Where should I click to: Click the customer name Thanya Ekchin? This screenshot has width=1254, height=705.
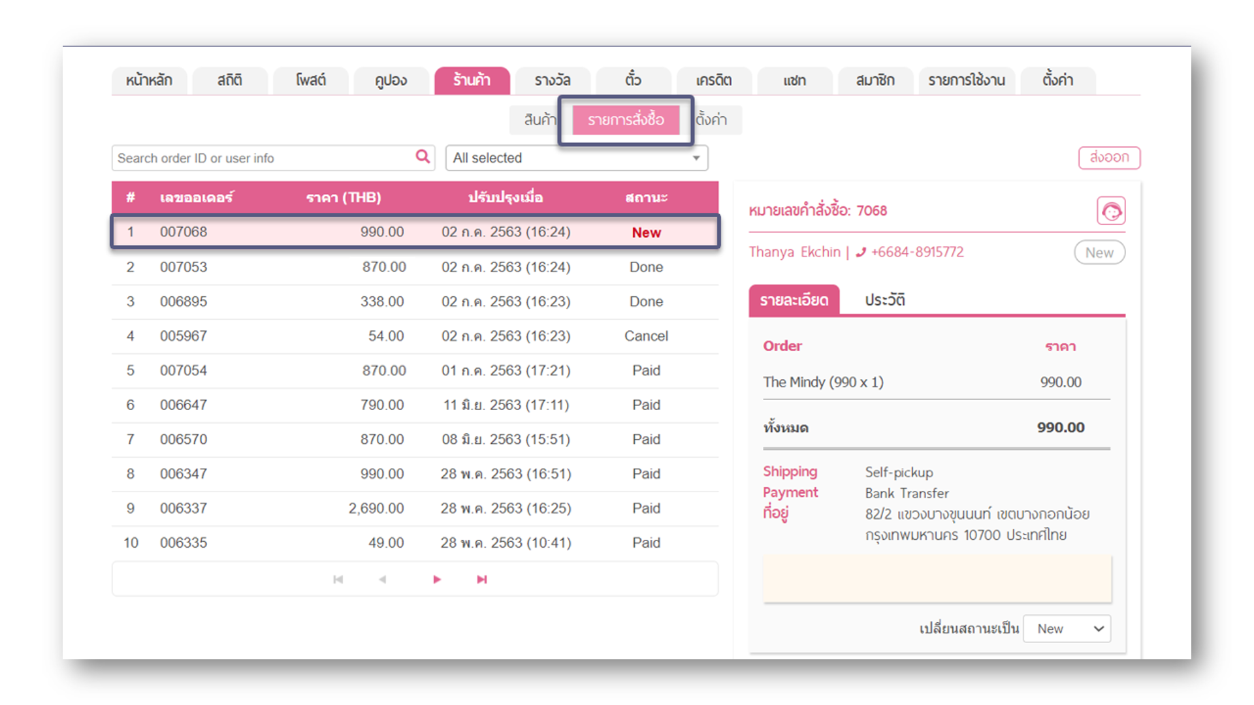click(795, 252)
